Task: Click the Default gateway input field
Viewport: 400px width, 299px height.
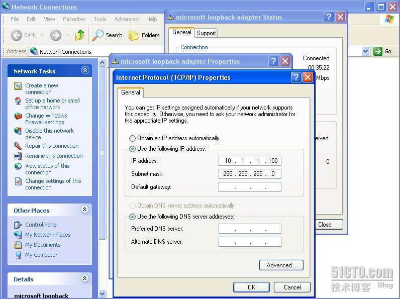Action: click(250, 187)
